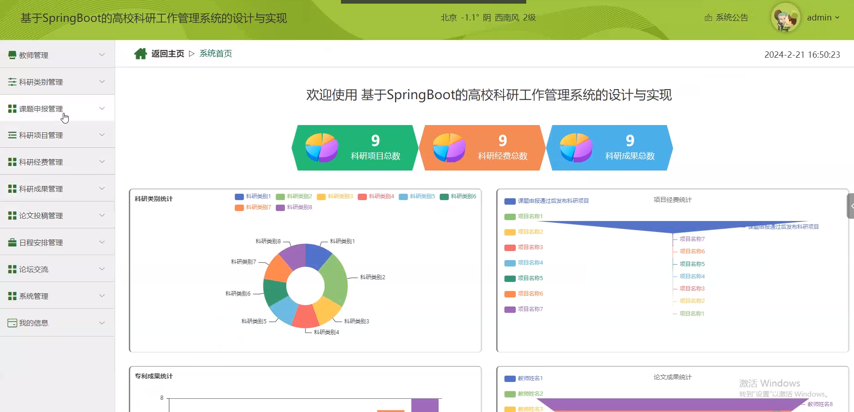Image resolution: width=854 pixels, height=412 pixels.
Task: Expand the 课题申报管理 menu chevron
Action: coord(102,108)
